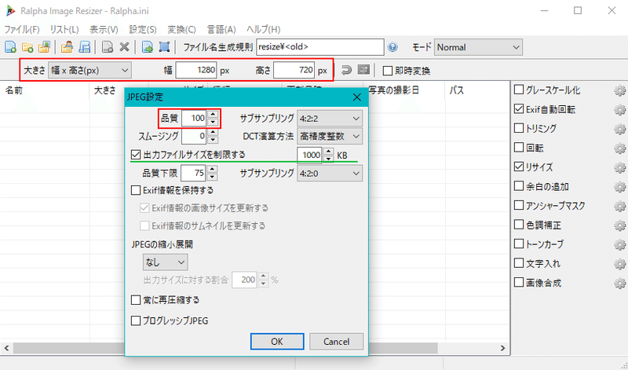Click Cancel in JPEG設定 dialog
The height and width of the screenshot is (370, 628).
337,342
